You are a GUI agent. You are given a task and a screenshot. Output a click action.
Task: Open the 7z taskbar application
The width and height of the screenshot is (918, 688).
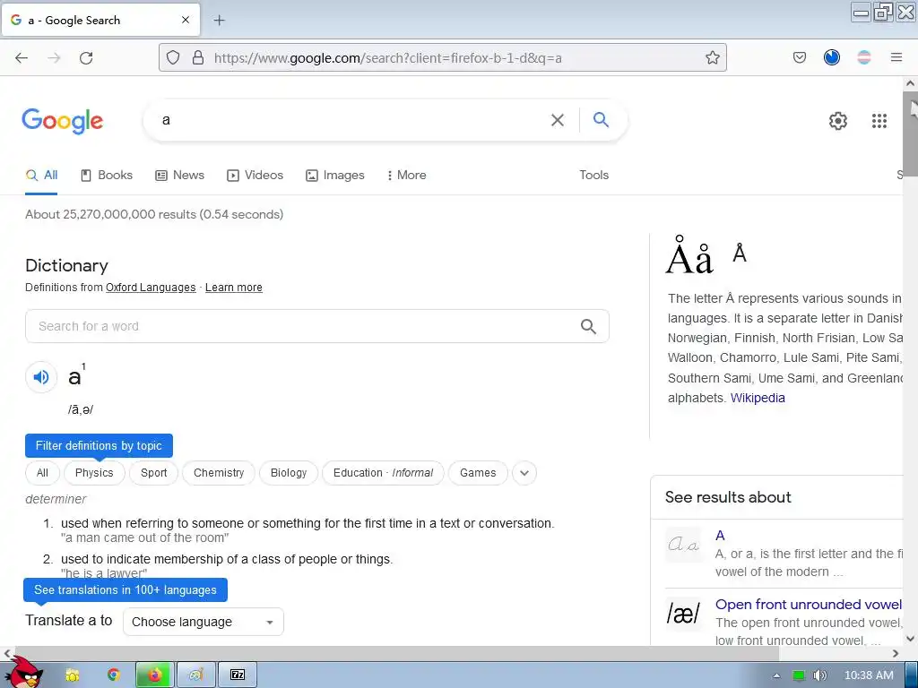coord(238,675)
